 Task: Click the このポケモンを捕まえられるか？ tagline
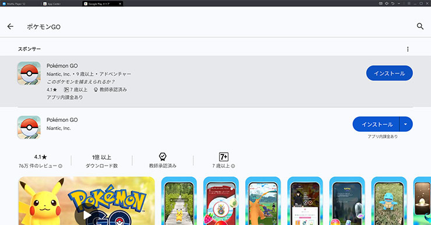point(80,82)
